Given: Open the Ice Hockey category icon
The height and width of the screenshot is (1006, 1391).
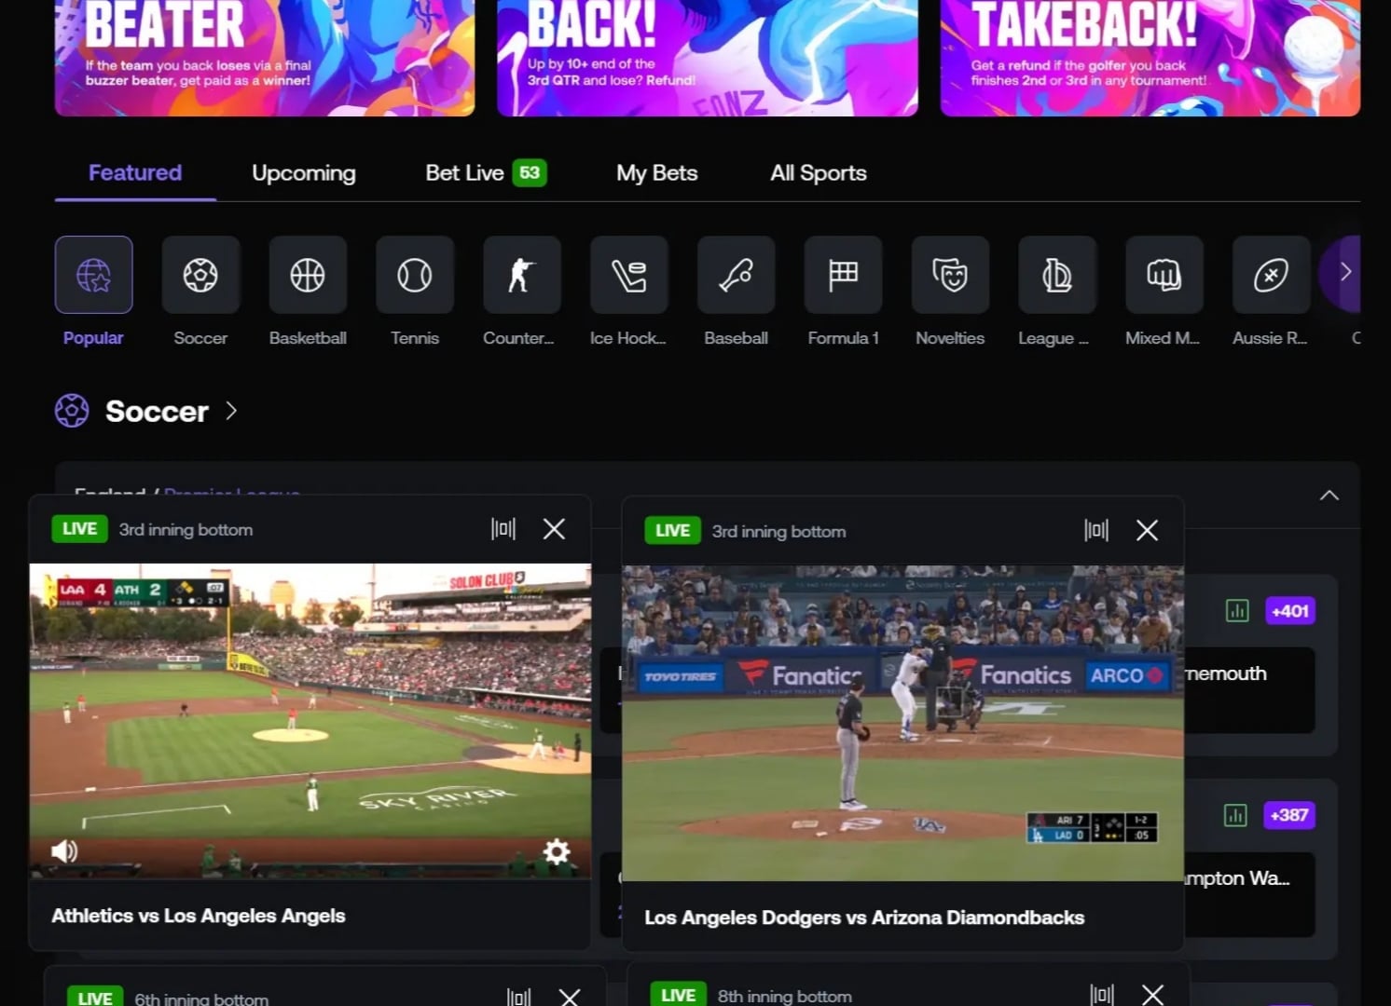Looking at the screenshot, I should [x=629, y=275].
